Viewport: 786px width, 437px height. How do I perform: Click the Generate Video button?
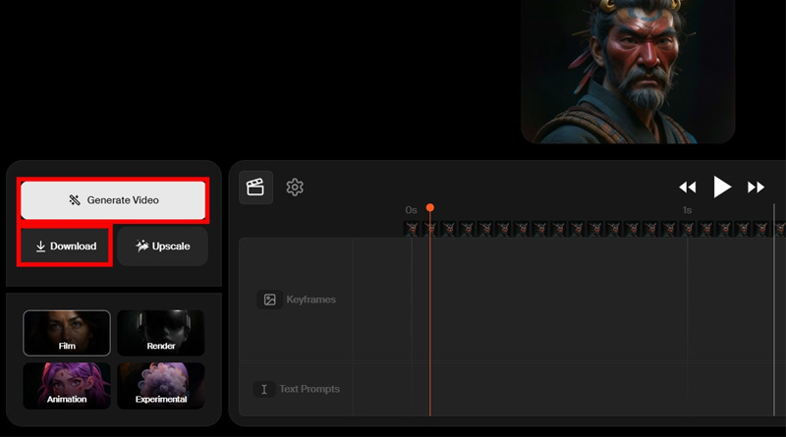click(113, 200)
